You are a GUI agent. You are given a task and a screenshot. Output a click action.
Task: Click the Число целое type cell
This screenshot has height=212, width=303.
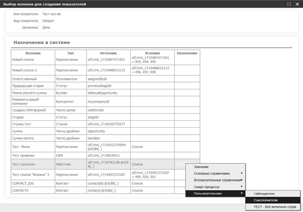tap(71, 110)
